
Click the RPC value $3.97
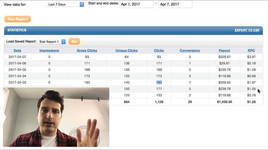tap(251, 57)
